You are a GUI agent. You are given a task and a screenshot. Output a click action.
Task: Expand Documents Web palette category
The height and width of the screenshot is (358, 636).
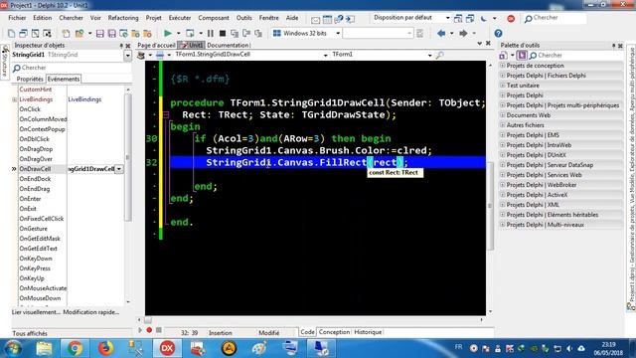click(503, 115)
